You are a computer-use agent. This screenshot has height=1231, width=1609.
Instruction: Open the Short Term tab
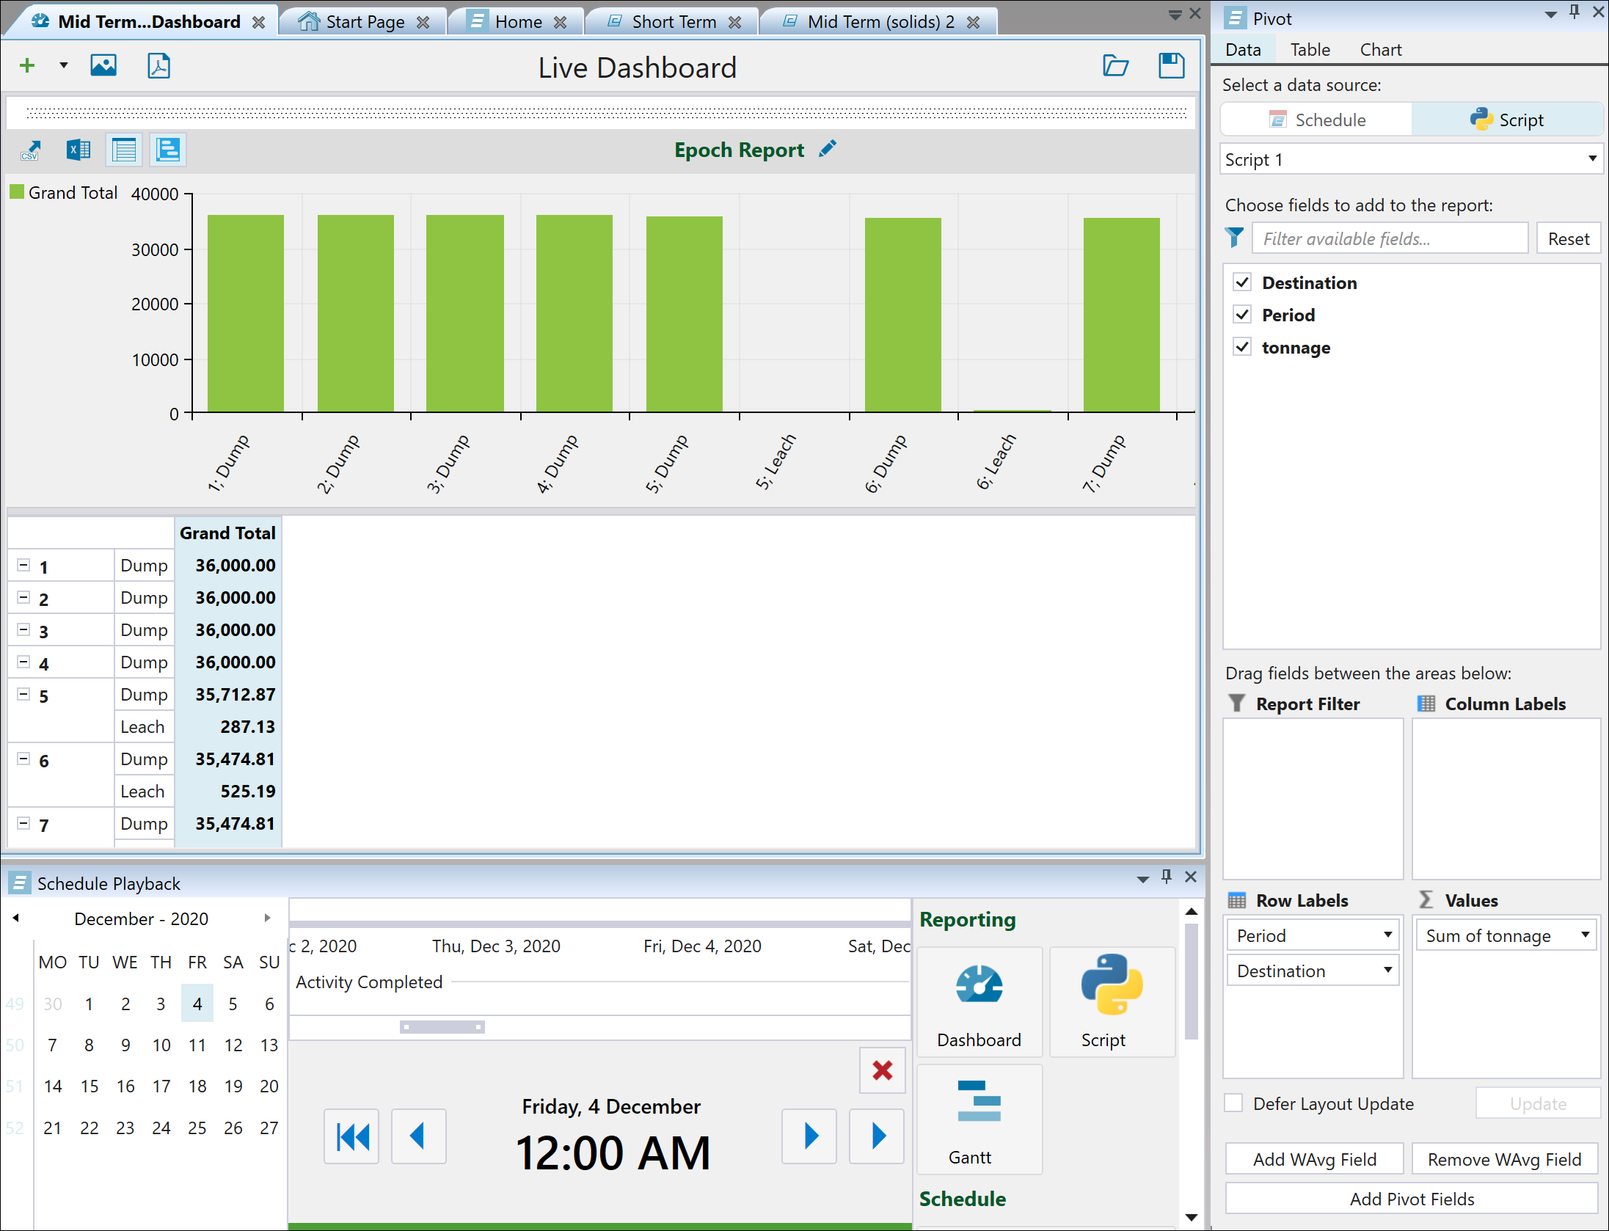pos(673,22)
